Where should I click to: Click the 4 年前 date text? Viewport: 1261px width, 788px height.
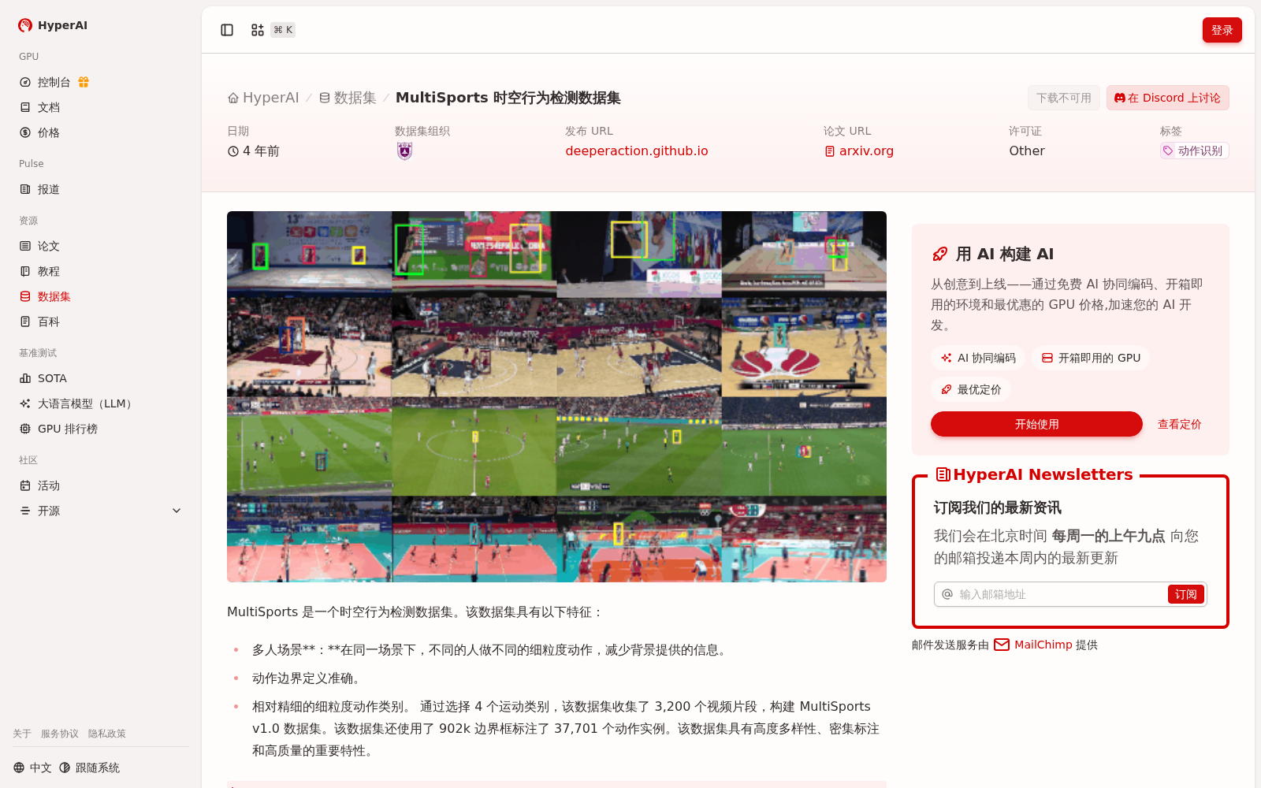261,151
